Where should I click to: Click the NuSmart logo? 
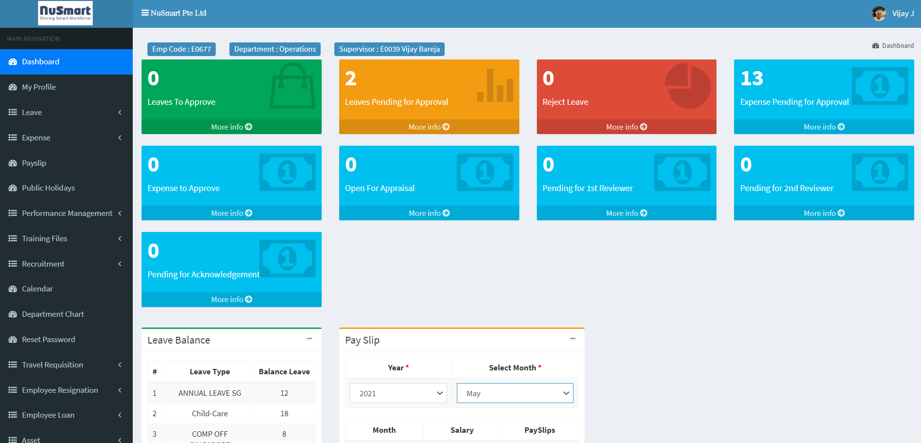[x=65, y=13]
